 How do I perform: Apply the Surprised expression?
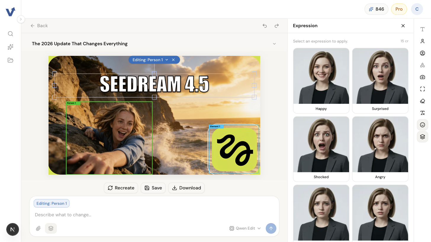(x=380, y=81)
